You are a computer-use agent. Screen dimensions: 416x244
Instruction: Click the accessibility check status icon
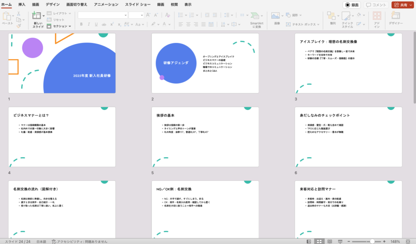click(x=54, y=242)
